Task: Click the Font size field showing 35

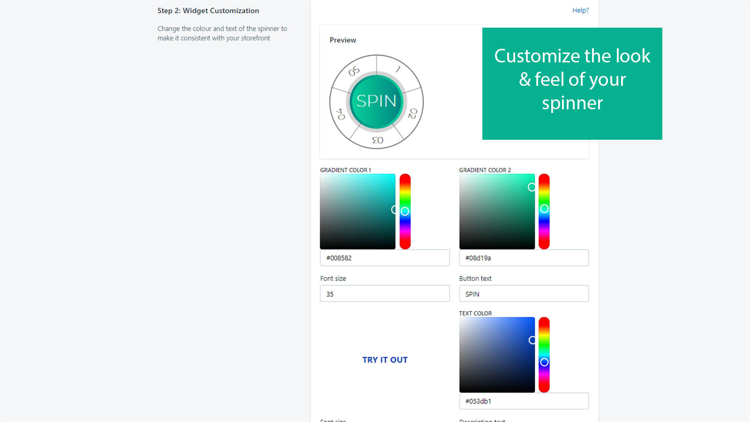Action: coord(384,294)
